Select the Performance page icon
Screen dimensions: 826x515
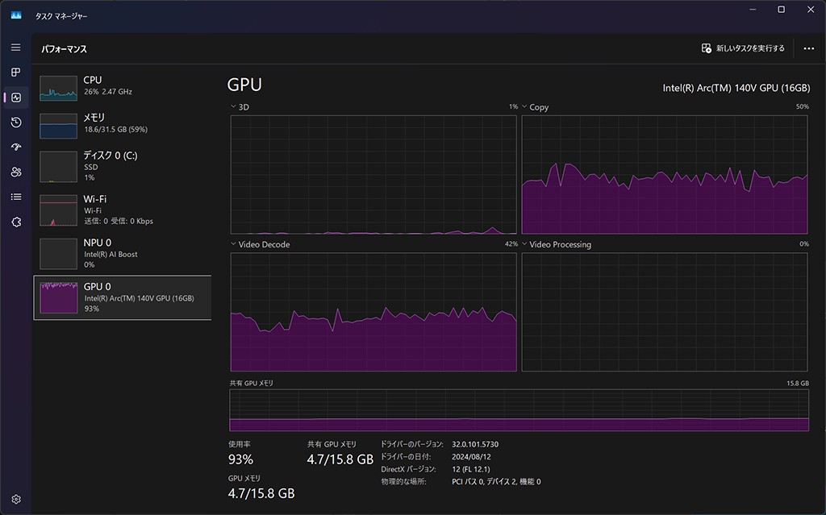(15, 98)
